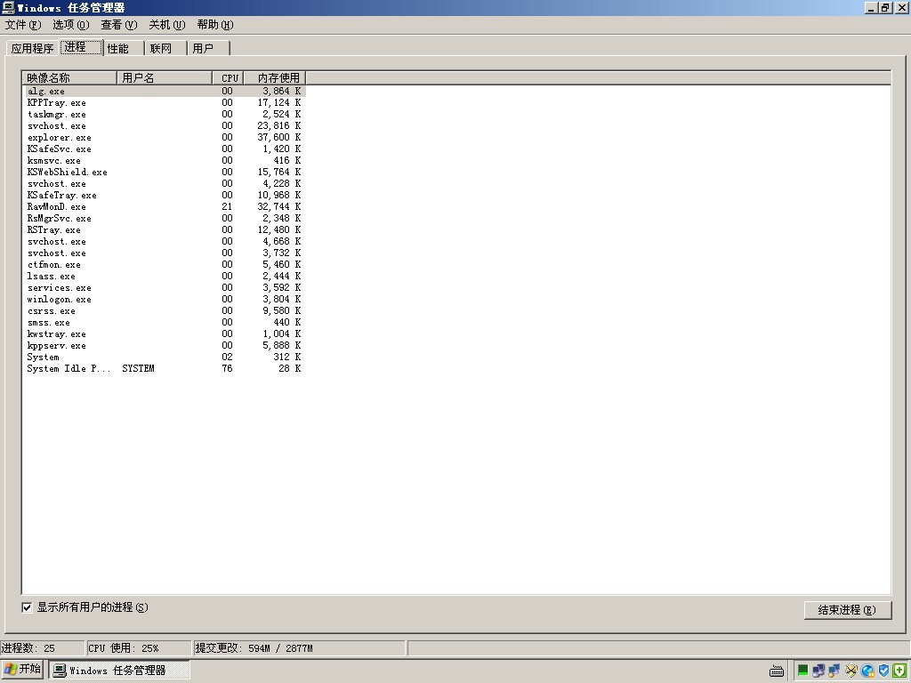
Task: Click the 37,600 K memory value
Action: pos(278,138)
